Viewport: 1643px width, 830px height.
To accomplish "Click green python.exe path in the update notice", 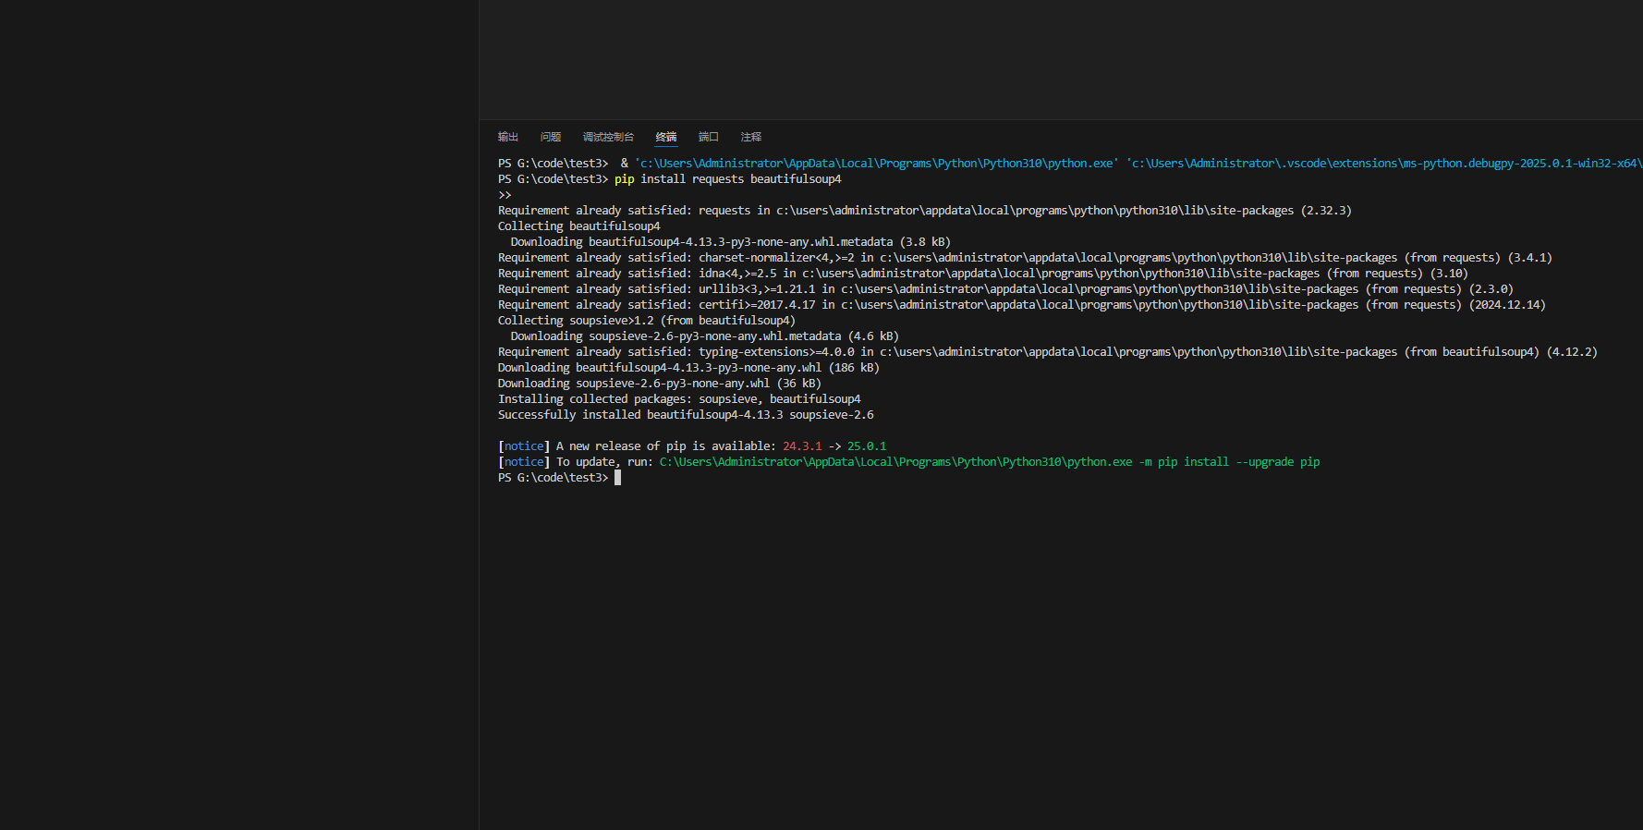I will pyautogui.click(x=895, y=462).
